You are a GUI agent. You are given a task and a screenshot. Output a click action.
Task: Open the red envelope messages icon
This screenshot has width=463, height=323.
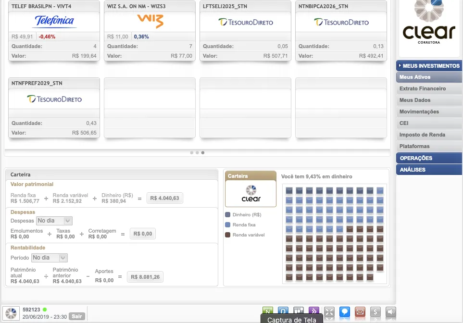pyautogui.click(x=360, y=312)
